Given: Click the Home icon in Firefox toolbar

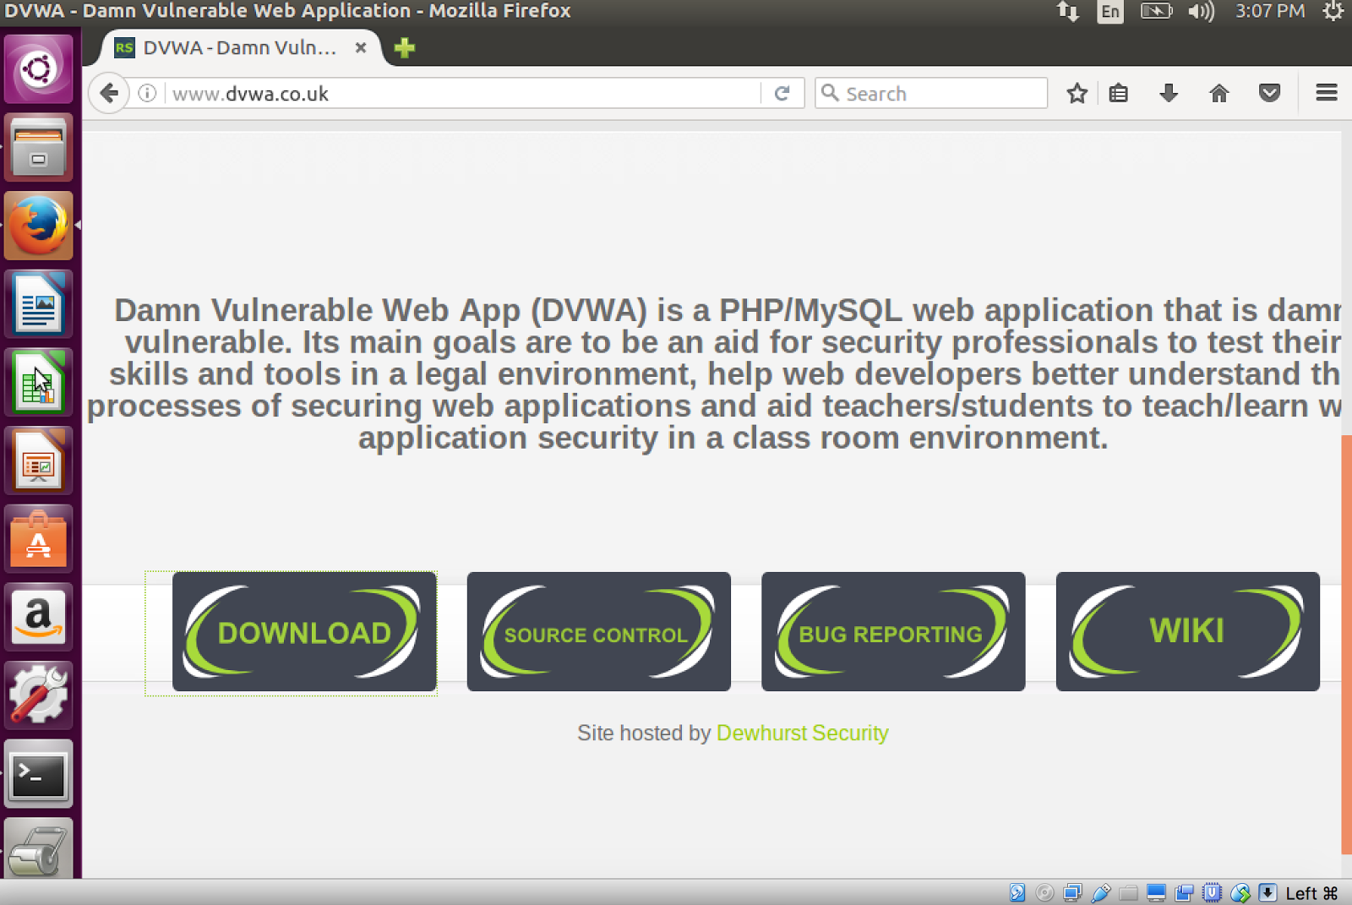Looking at the screenshot, I should point(1219,93).
